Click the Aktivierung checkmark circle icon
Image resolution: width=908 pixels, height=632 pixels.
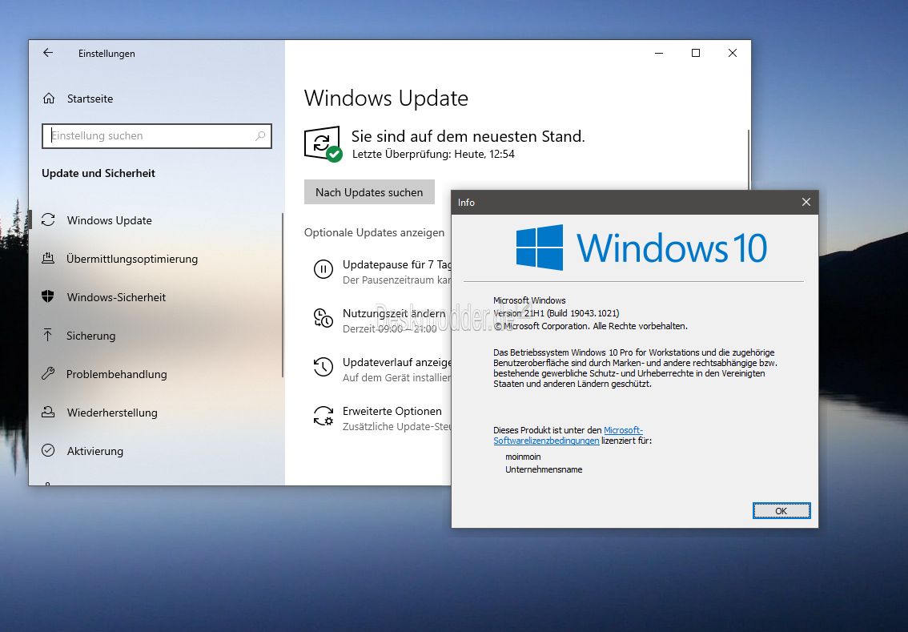coord(48,451)
